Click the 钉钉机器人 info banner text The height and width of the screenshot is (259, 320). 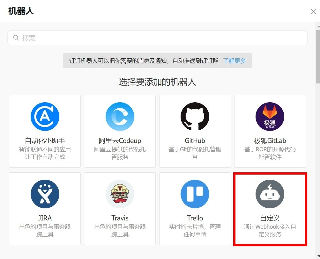[x=144, y=61]
